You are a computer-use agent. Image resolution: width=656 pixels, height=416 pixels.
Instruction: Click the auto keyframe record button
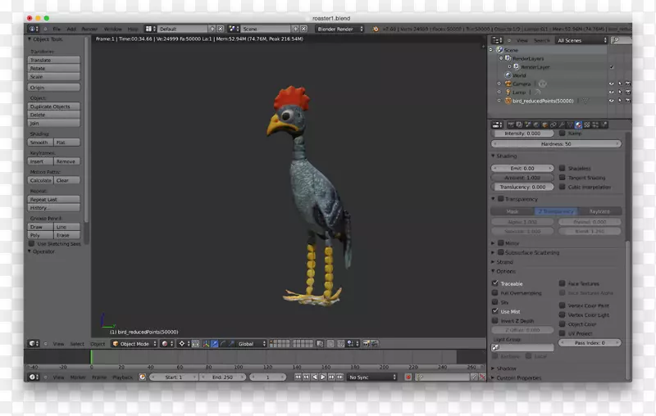coord(408,378)
